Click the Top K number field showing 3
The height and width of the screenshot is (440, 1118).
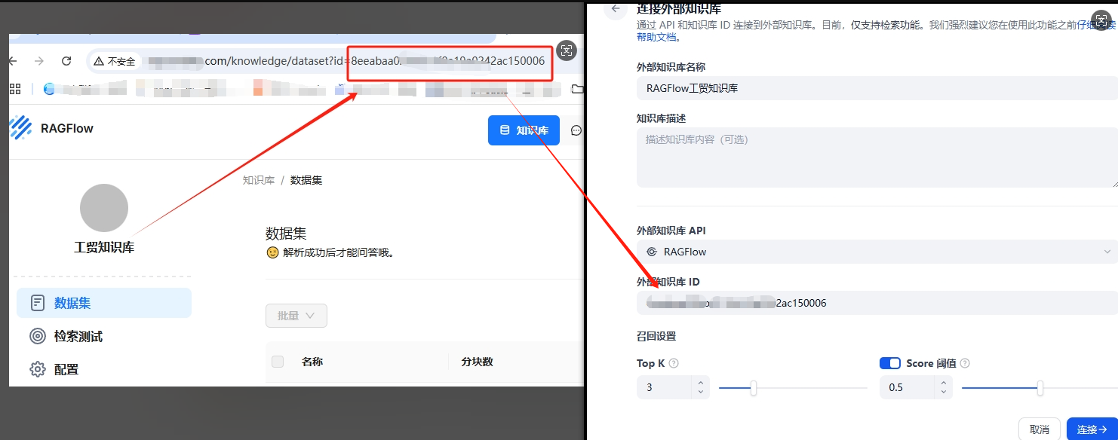pos(664,387)
